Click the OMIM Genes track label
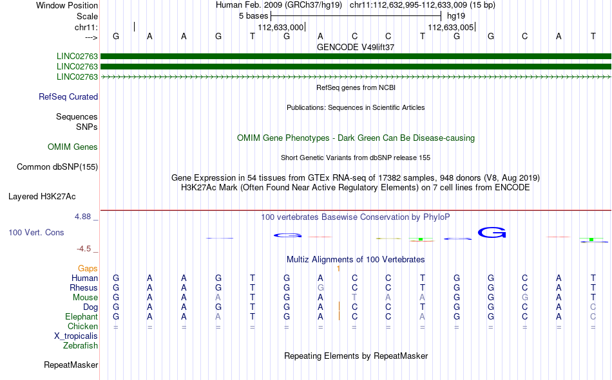Image resolution: width=612 pixels, height=380 pixels. pyautogui.click(x=72, y=147)
